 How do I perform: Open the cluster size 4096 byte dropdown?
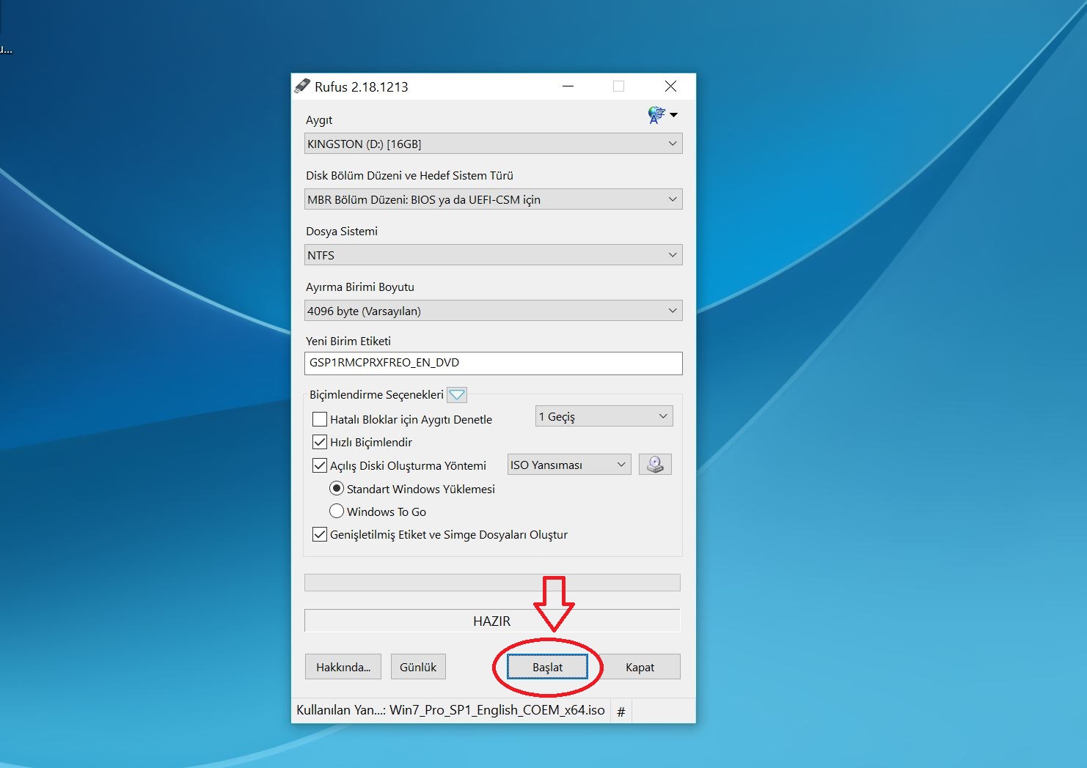coord(493,311)
